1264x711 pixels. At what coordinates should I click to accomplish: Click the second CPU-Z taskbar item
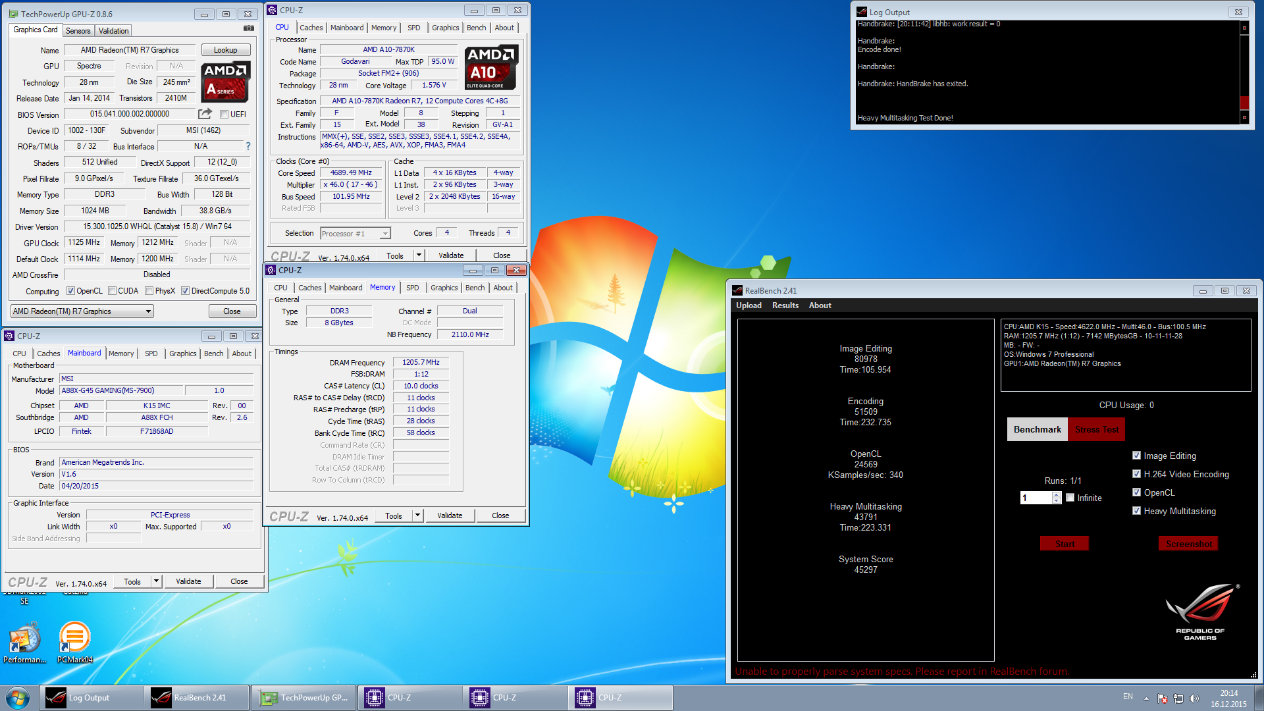click(x=515, y=698)
